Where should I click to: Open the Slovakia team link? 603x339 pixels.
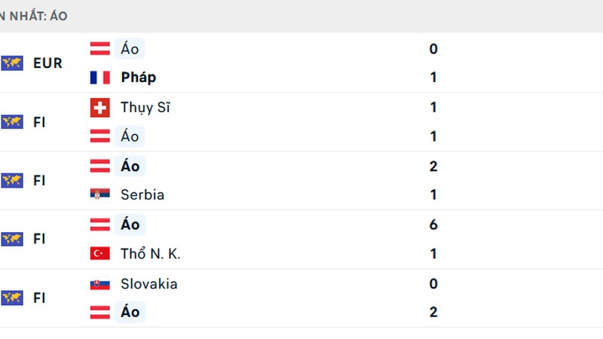click(x=148, y=284)
